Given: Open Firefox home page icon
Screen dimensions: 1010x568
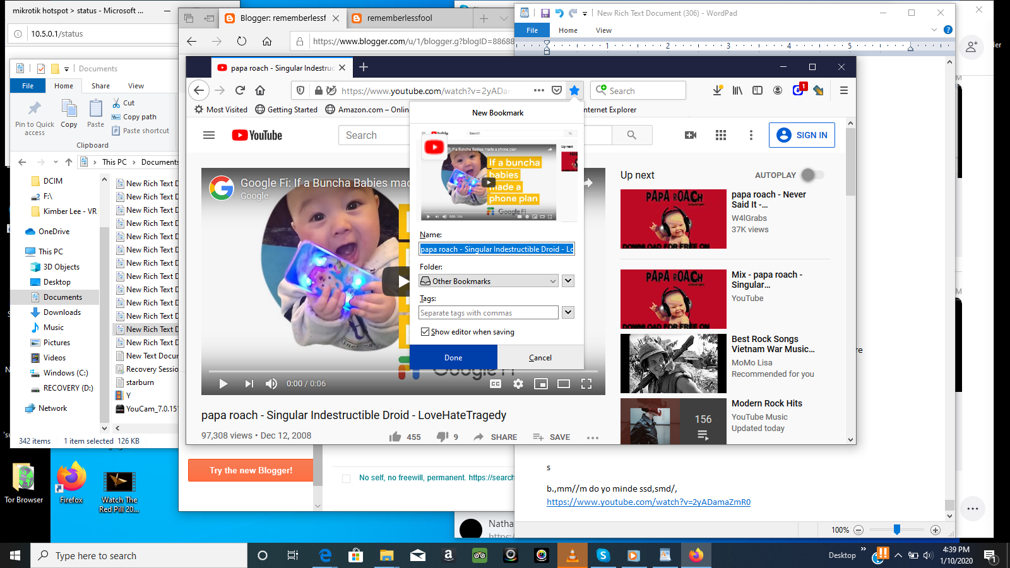Looking at the screenshot, I should point(260,90).
